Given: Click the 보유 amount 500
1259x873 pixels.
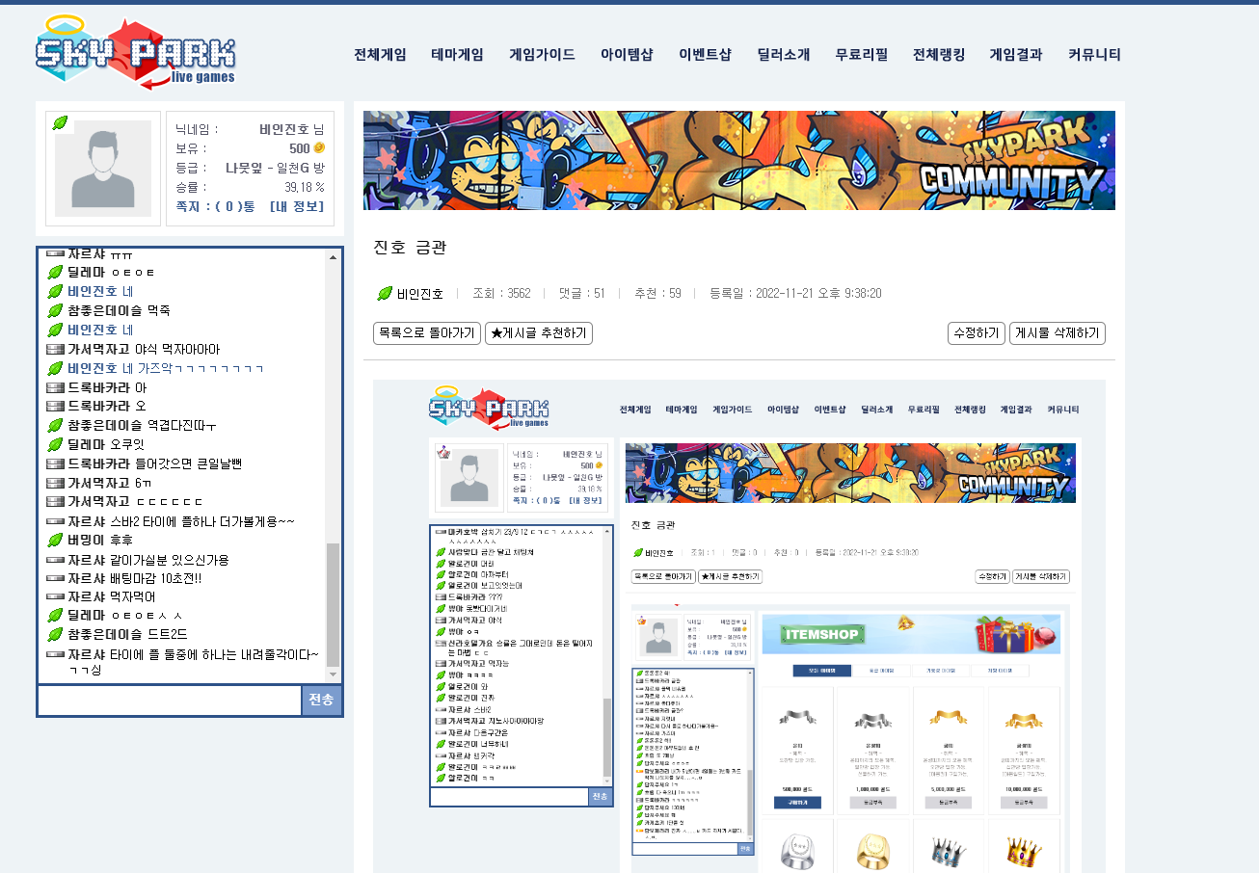Looking at the screenshot, I should pos(300,148).
